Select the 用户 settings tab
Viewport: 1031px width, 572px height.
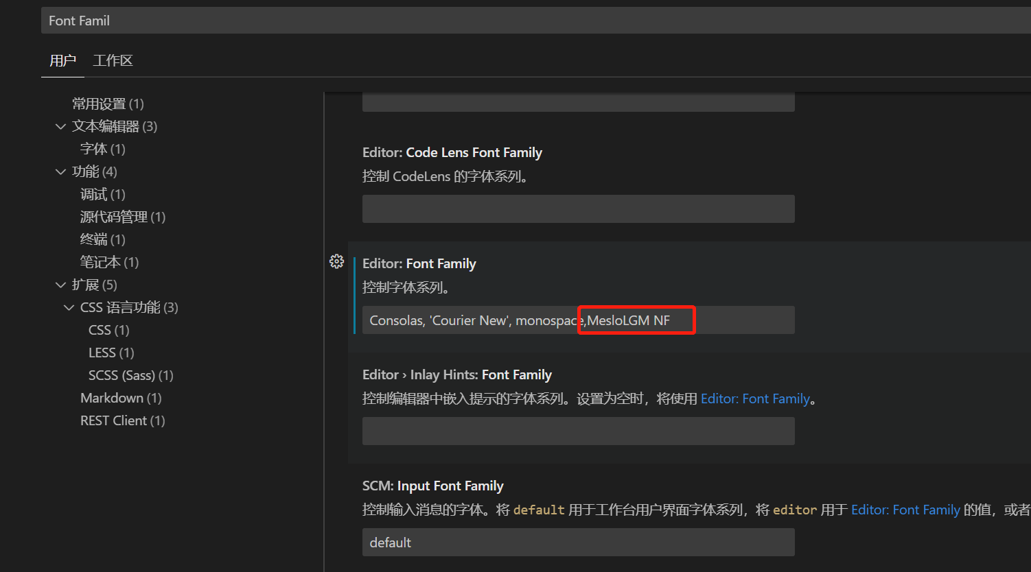[x=62, y=60]
